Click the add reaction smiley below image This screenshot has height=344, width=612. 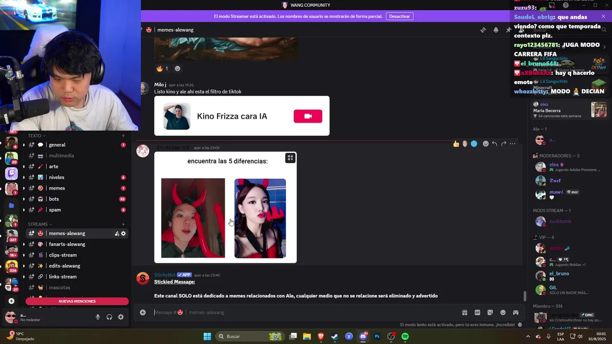click(177, 68)
